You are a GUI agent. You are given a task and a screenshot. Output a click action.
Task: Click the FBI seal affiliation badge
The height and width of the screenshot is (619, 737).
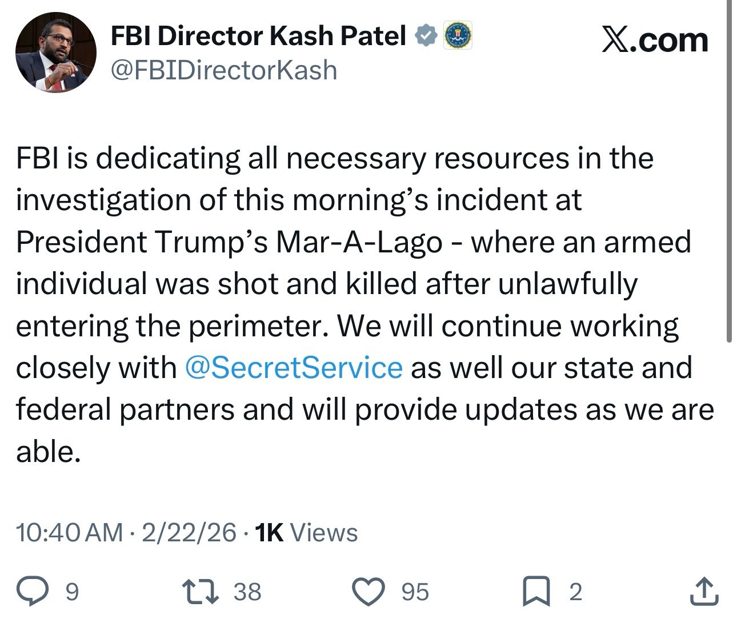coord(458,36)
